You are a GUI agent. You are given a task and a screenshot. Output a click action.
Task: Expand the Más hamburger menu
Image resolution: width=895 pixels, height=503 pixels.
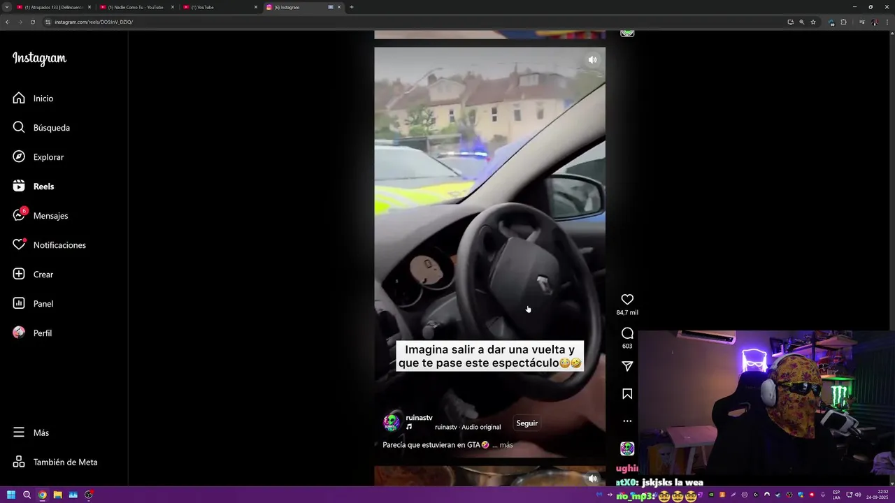pyautogui.click(x=31, y=432)
